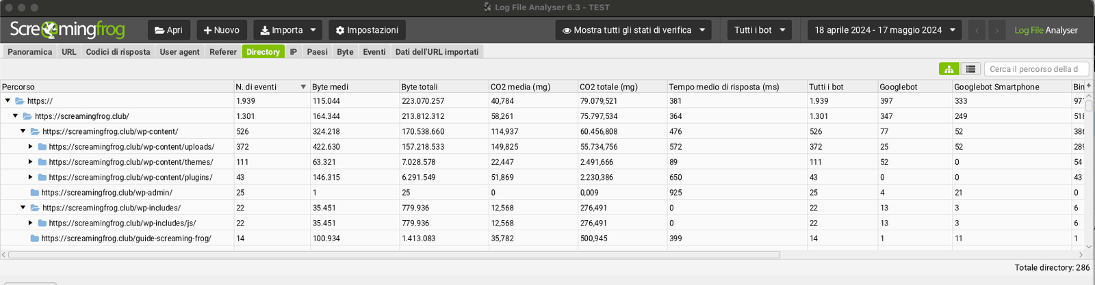
Task: Switch to list view icon
Action: (x=970, y=69)
